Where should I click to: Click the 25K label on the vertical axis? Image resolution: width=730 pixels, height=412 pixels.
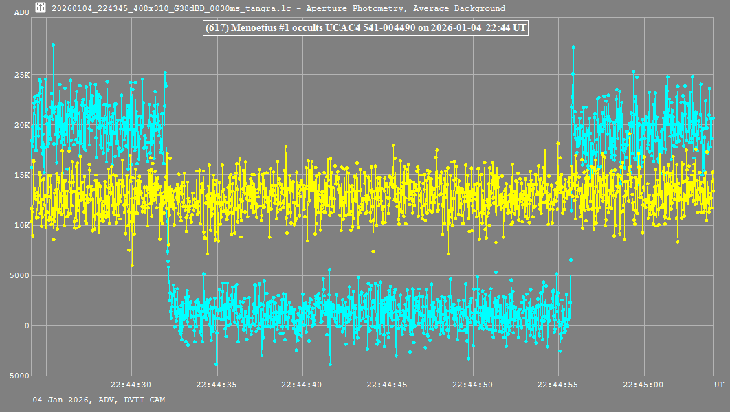(x=23, y=75)
